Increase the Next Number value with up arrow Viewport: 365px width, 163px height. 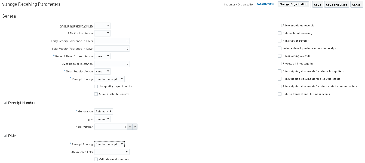[130, 127]
